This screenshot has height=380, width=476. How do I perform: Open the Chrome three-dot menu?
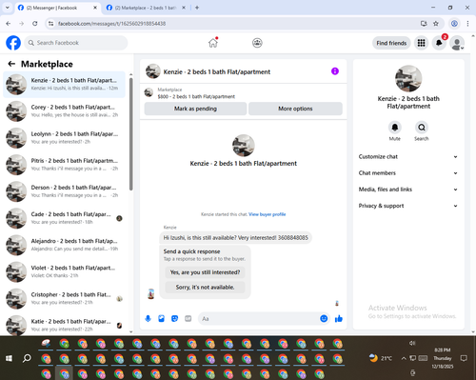(467, 24)
